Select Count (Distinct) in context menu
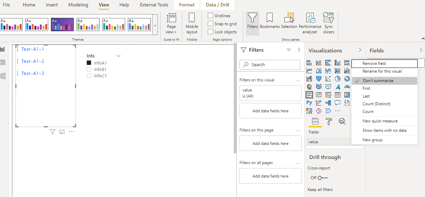Screen dimensions: 425x197 click(x=384, y=104)
